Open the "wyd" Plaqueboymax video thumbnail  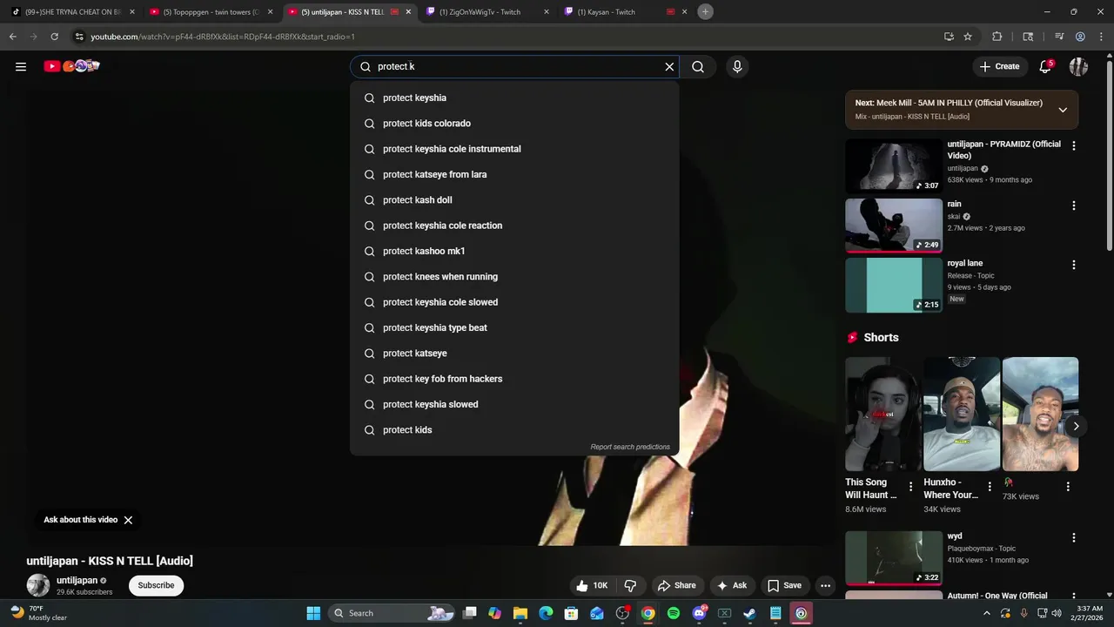[894, 558]
